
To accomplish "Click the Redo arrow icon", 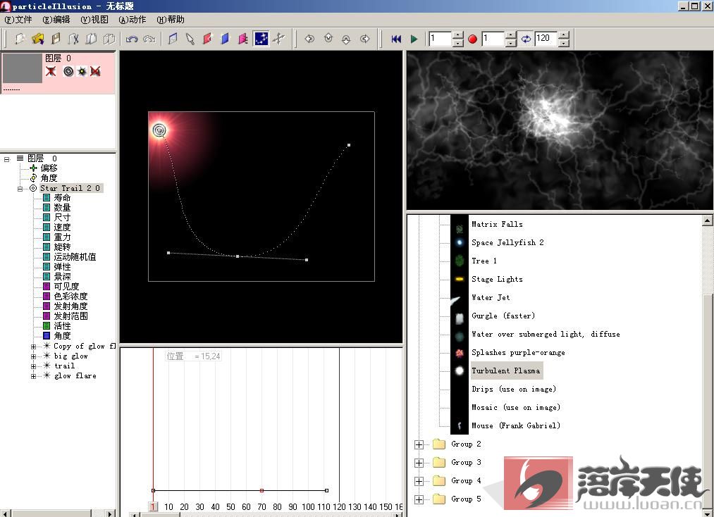I will point(149,39).
